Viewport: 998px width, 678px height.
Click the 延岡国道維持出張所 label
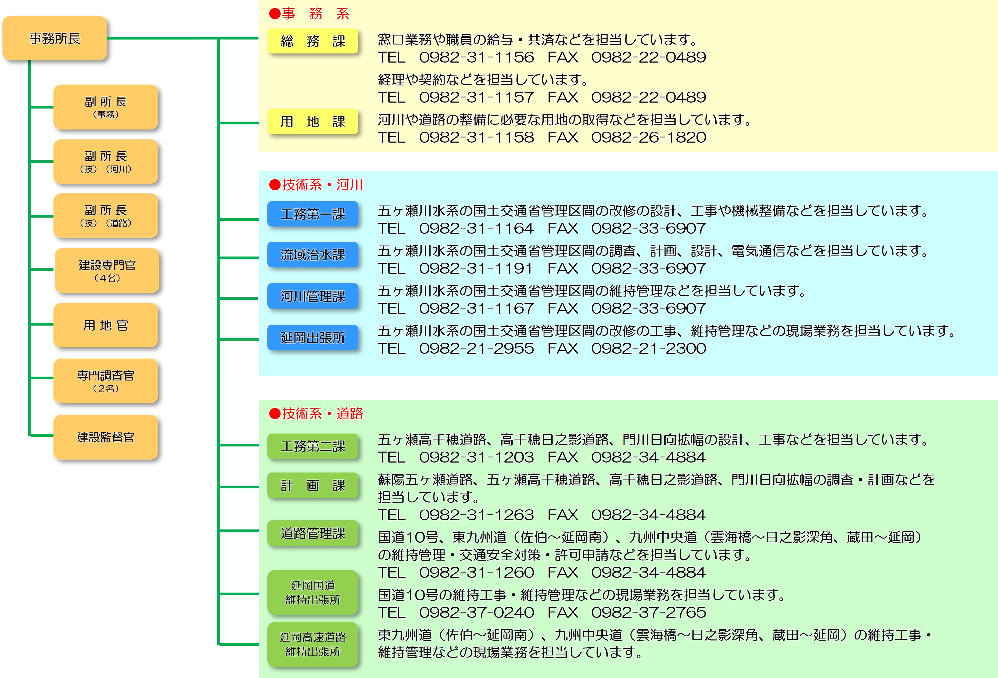313,592
